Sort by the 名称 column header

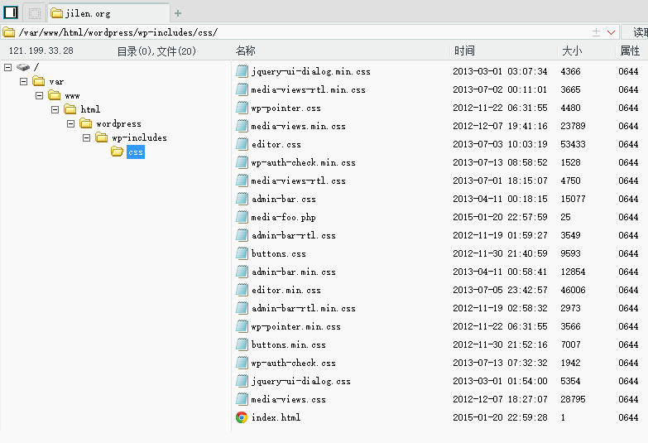click(245, 51)
